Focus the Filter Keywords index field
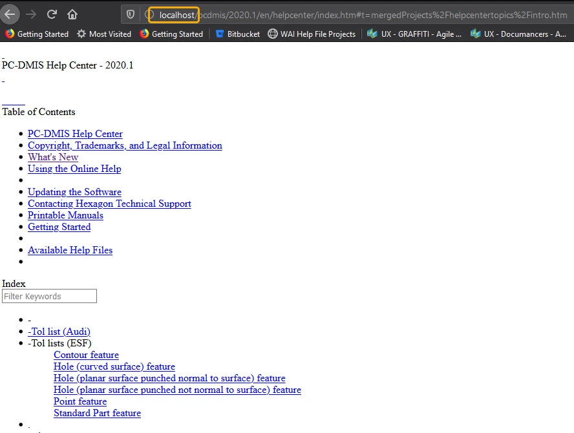This screenshot has width=574, height=433. [49, 296]
